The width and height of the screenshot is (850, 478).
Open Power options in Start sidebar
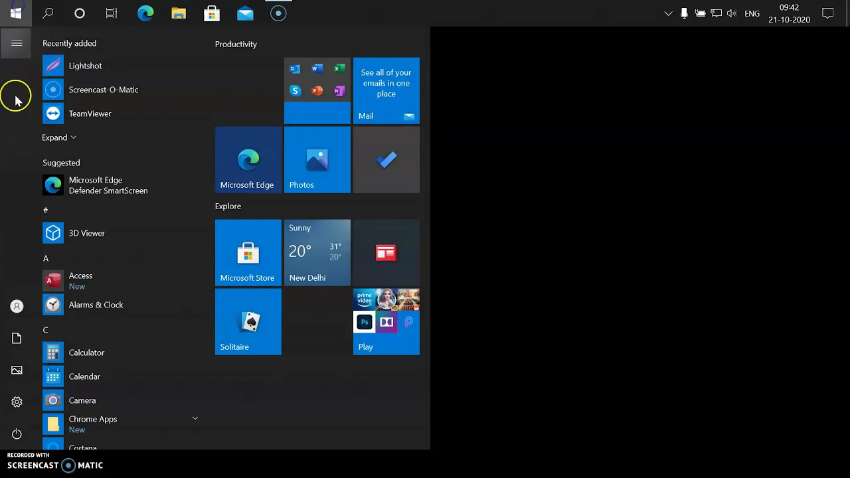(x=17, y=434)
